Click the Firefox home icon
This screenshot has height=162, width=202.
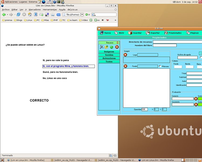click(30, 15)
